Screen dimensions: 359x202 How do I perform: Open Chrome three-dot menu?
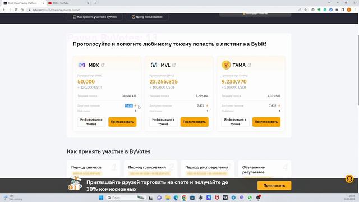pyautogui.click(x=355, y=10)
